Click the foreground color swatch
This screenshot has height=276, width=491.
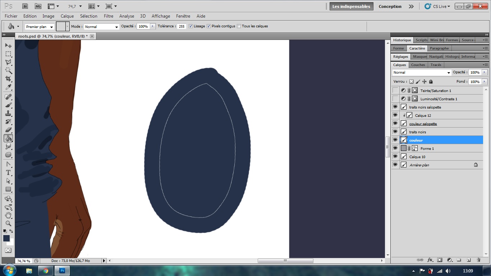[x=6, y=238]
